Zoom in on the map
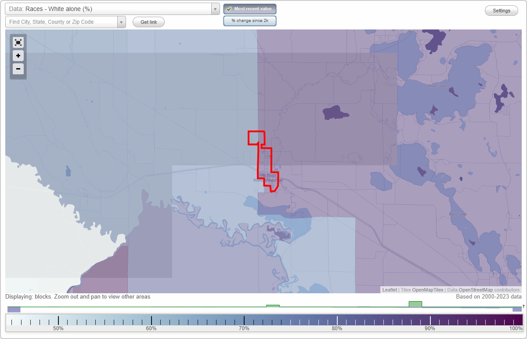Screen dimensions: 527x339 coord(18,56)
